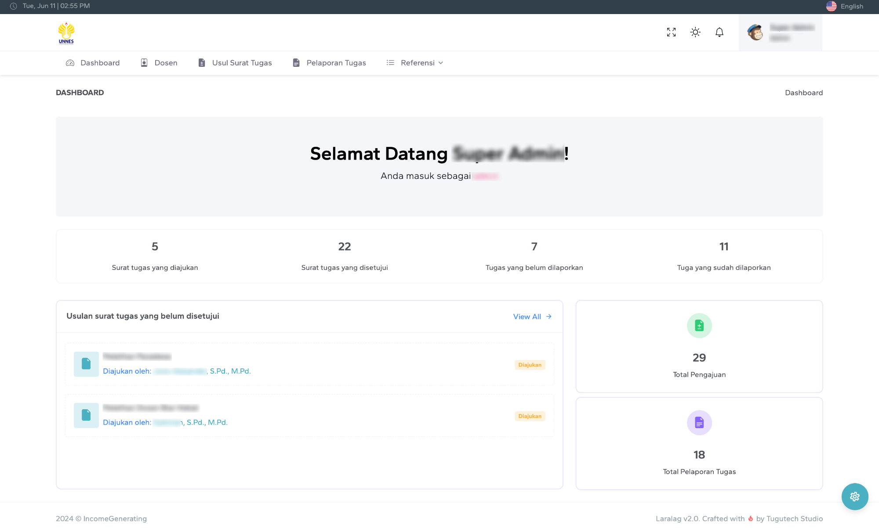Click first proposal's Diajukan status badge

point(530,365)
